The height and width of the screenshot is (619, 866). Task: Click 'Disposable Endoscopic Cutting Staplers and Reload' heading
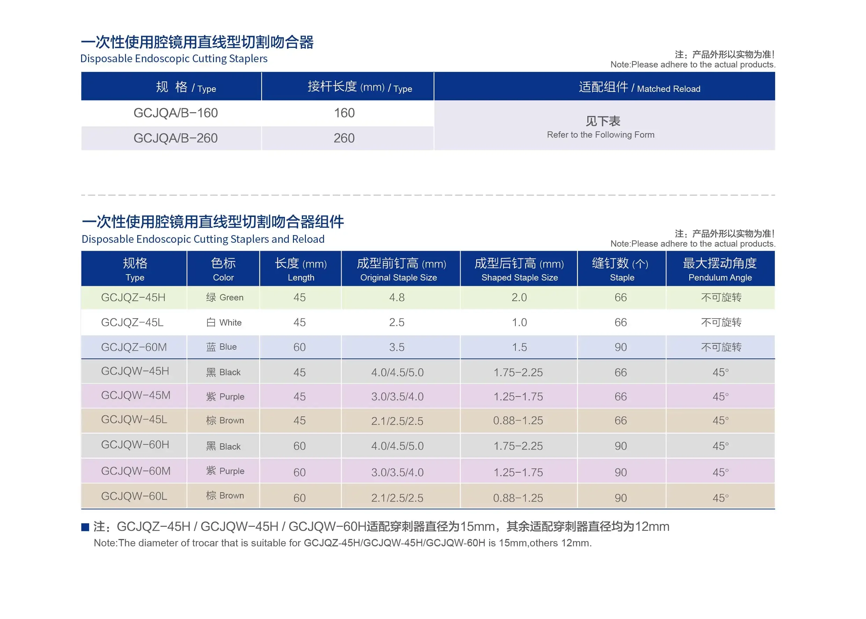203,239
